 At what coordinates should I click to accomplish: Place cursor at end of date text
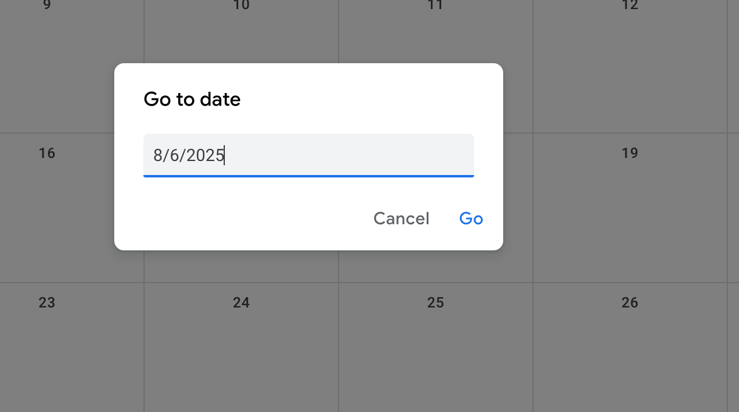click(225, 156)
